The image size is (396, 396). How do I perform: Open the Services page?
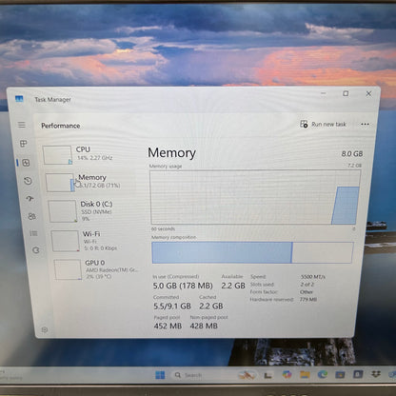pyautogui.click(x=36, y=250)
